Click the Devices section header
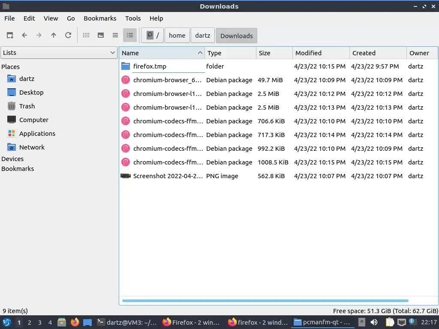Image resolution: width=439 pixels, height=329 pixels. pyautogui.click(x=12, y=159)
